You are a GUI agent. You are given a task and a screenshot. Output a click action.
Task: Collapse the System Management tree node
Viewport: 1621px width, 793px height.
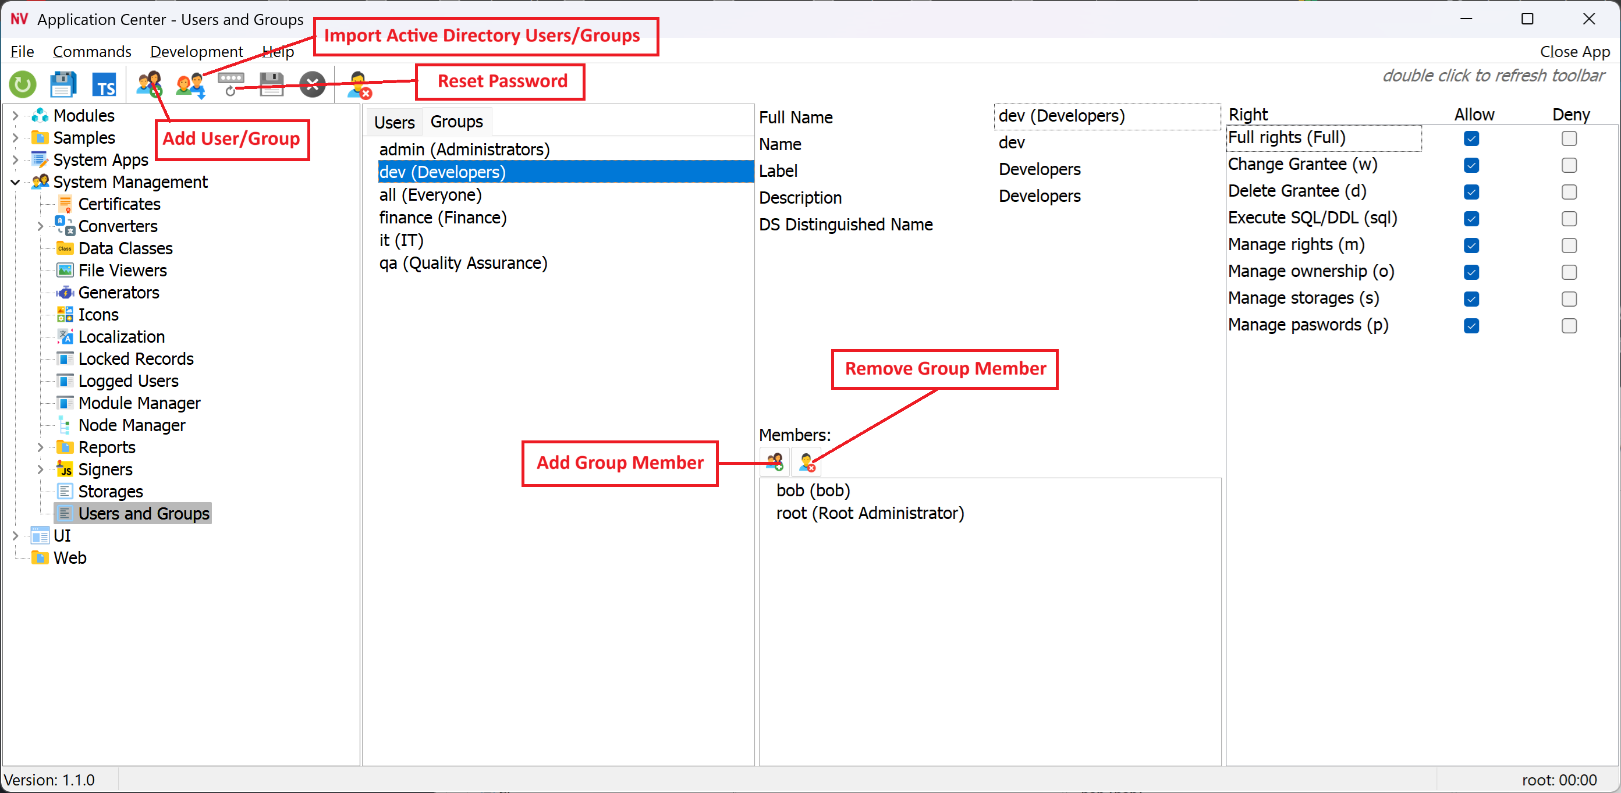(15, 182)
